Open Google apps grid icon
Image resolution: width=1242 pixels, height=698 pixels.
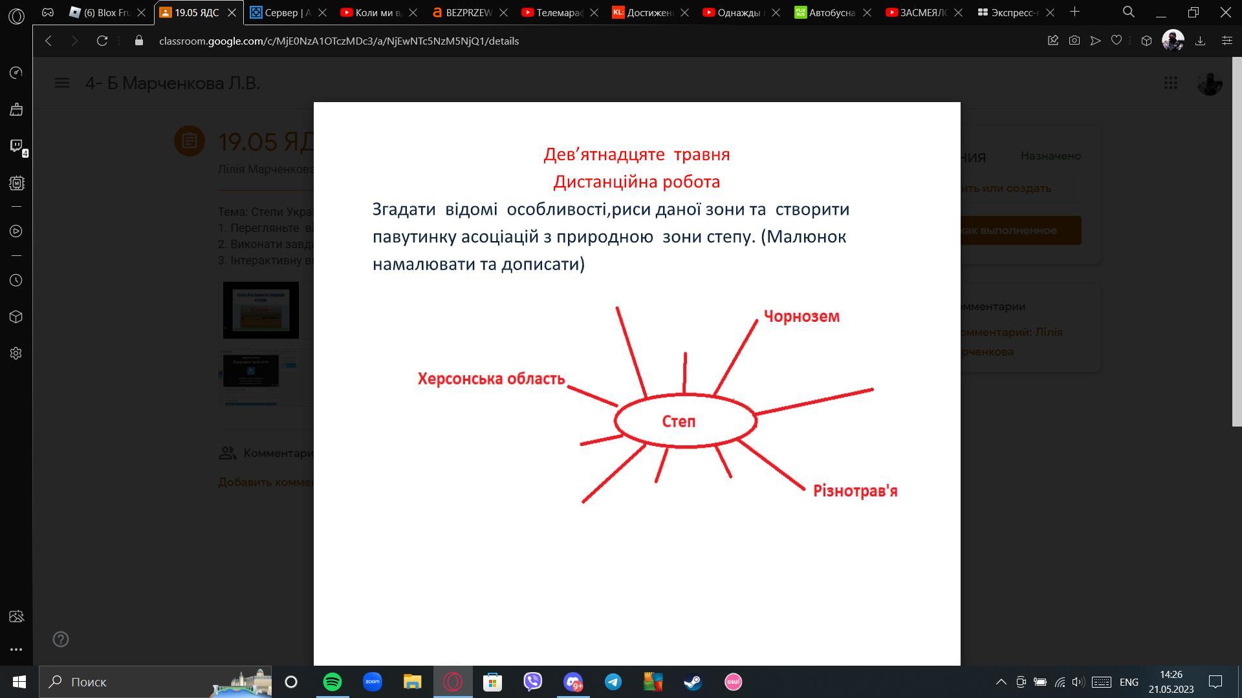pyautogui.click(x=1170, y=83)
